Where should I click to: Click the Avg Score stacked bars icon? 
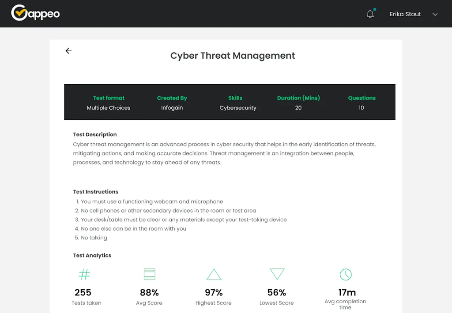click(x=149, y=274)
